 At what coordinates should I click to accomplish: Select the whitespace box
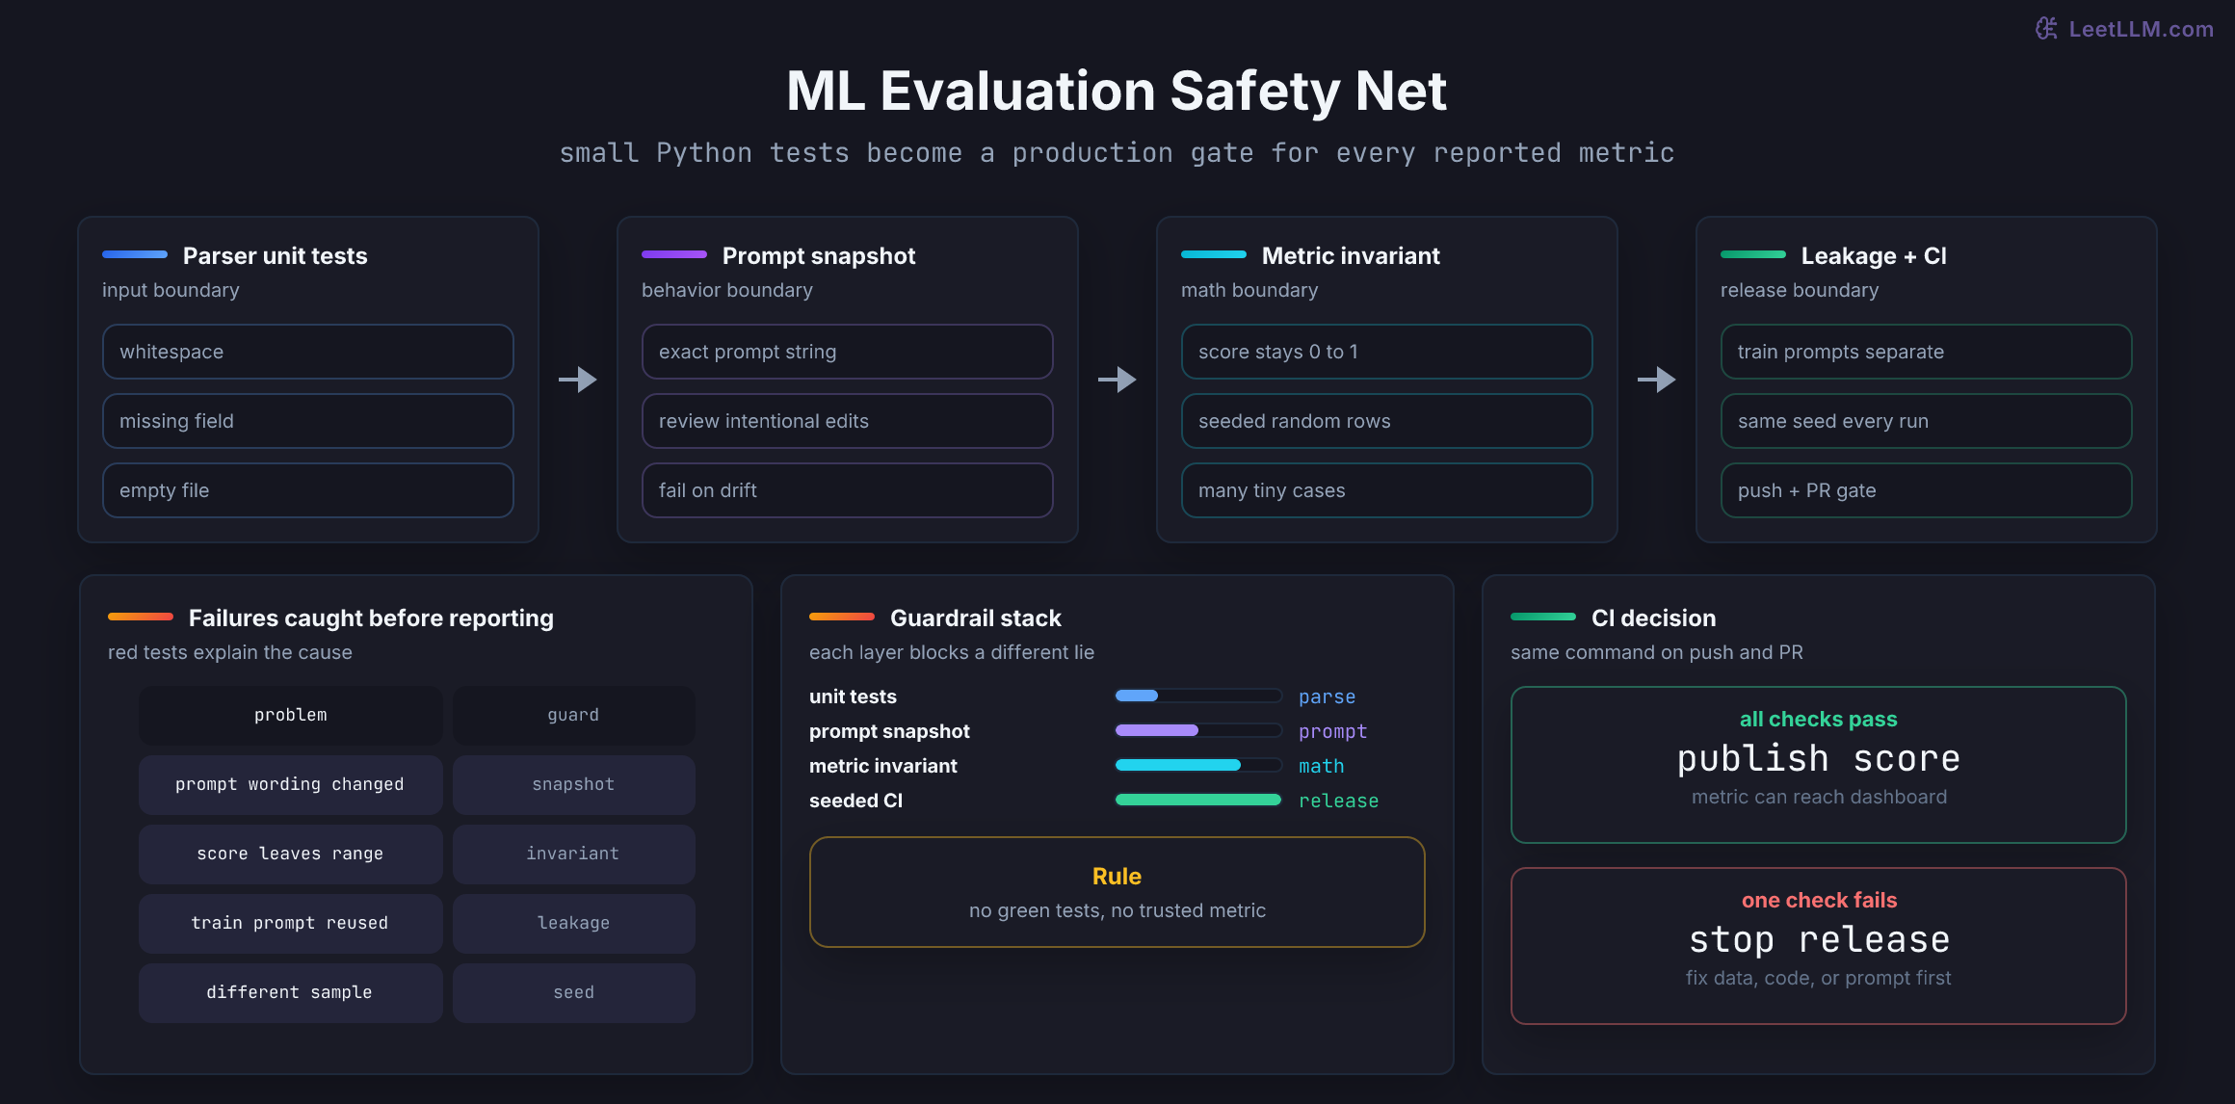point(308,352)
